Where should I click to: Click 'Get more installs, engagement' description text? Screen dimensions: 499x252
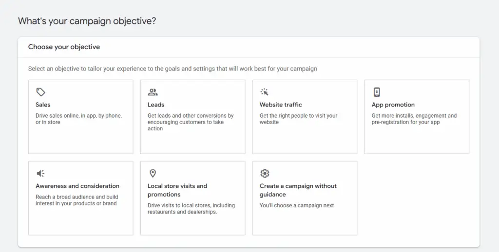coord(414,119)
